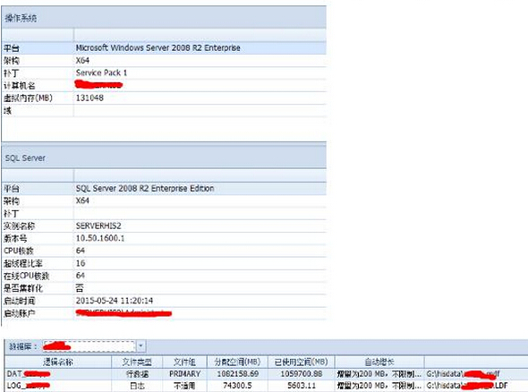Viewport: 528px width, 392px height.
Task: Click the 自动增长 column header
Action: click(x=379, y=362)
